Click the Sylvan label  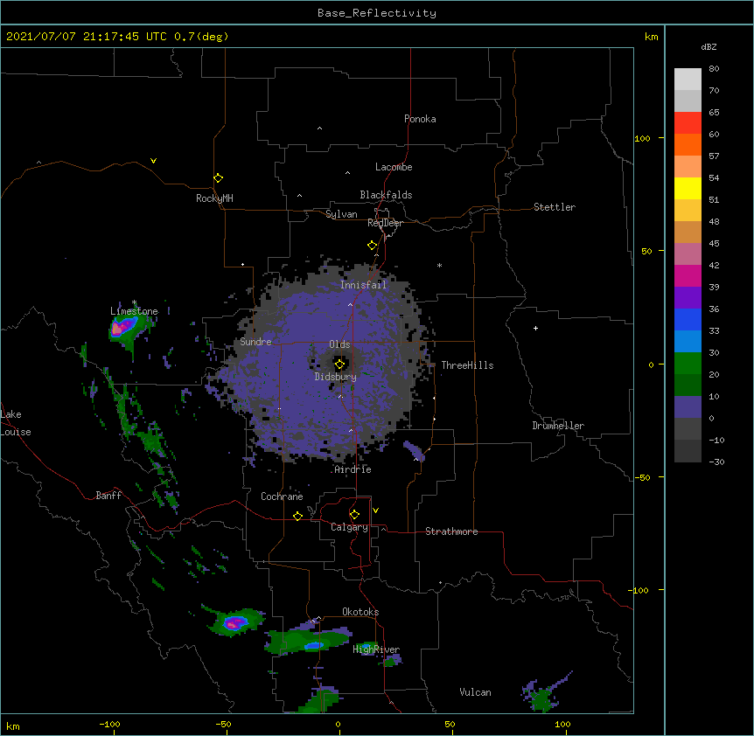(341, 214)
